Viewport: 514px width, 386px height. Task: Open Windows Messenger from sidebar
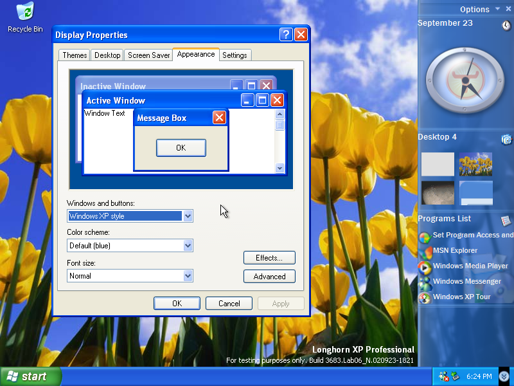466,281
